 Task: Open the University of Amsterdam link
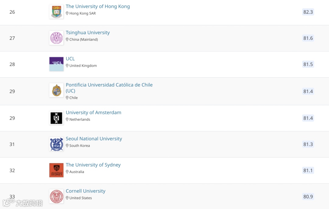tap(94, 113)
